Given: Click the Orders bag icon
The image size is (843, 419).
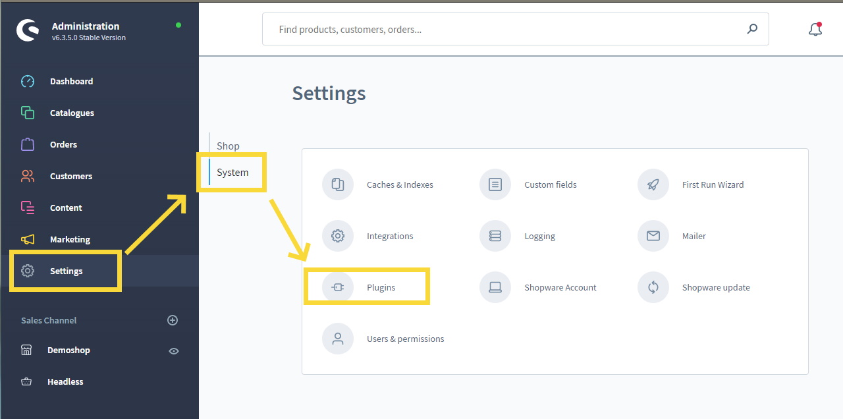Looking at the screenshot, I should click(28, 144).
